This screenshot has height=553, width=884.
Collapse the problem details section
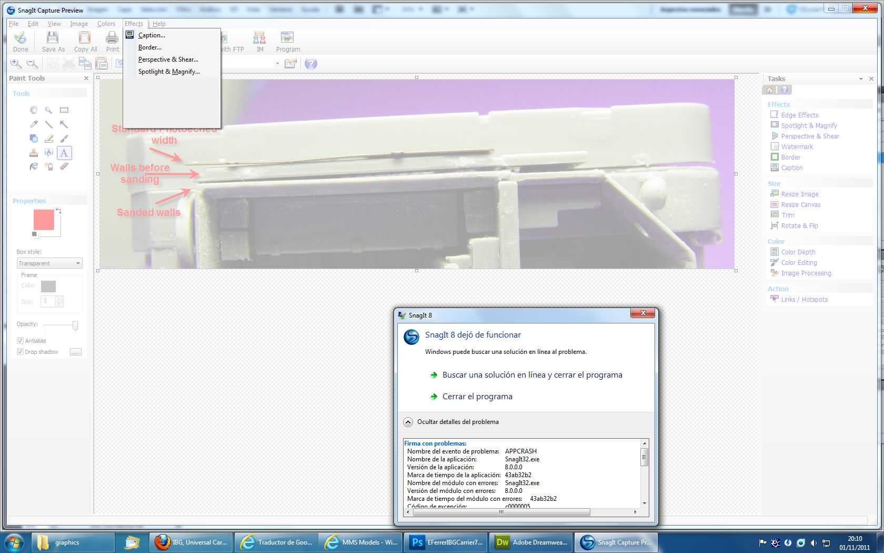click(408, 422)
